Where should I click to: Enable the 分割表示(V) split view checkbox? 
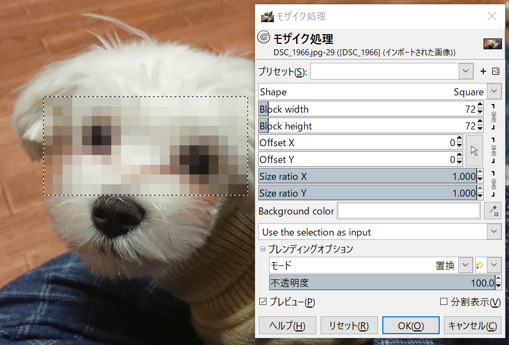pos(443,302)
